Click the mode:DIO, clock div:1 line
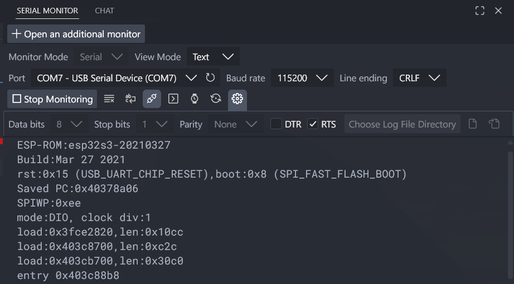The image size is (514, 284). point(84,217)
